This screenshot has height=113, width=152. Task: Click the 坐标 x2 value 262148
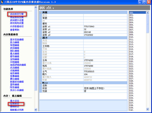pos(87,32)
